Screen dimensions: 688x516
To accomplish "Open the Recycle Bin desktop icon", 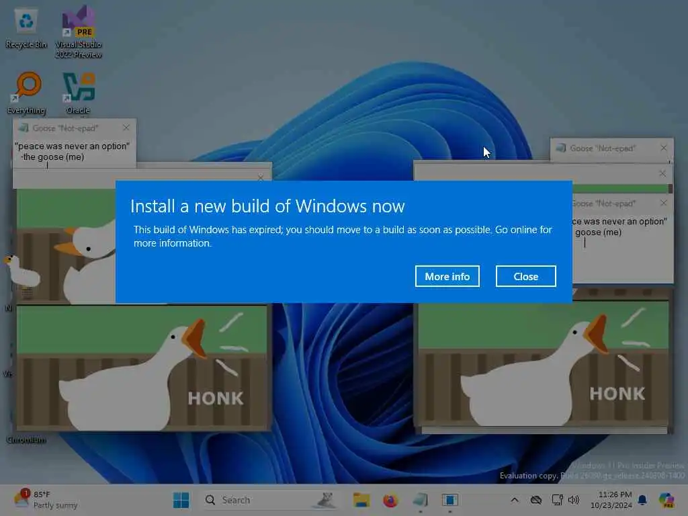I will click(x=26, y=28).
